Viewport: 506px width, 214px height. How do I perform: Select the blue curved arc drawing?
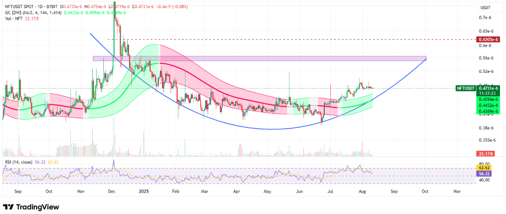pyautogui.click(x=270, y=129)
